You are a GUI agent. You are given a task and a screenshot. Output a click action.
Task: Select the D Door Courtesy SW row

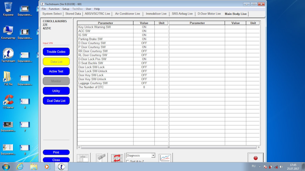123,43
